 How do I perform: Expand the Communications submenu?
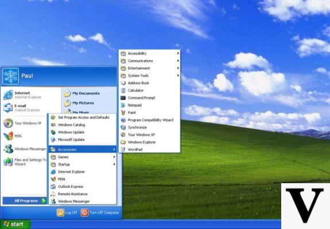point(150,61)
